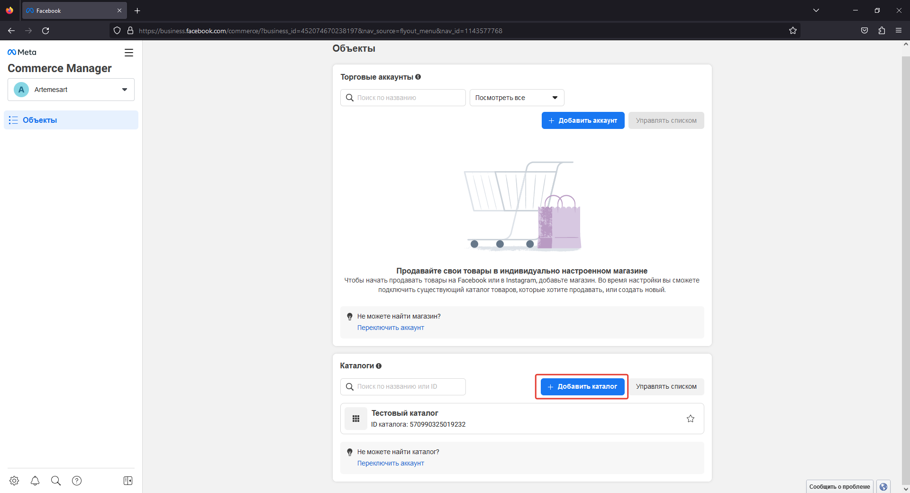Viewport: 910px width, 493px height.
Task: Click the Добавить аккаунт button
Action: point(583,120)
